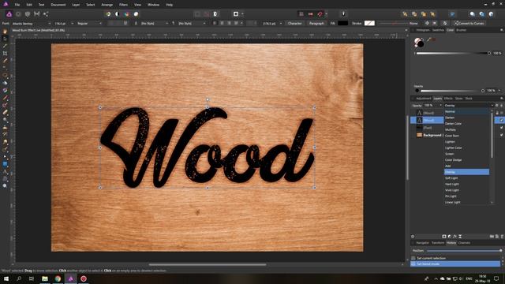Switch to the Swatches tab

point(438,30)
